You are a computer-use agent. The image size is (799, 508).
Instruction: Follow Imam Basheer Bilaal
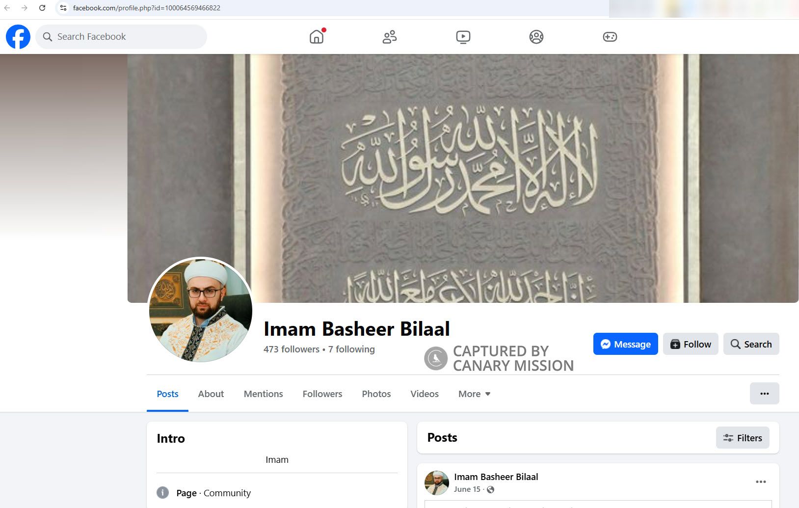tap(690, 344)
